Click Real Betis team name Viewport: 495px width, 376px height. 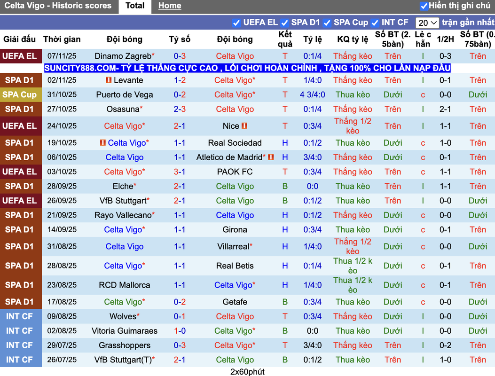click(235, 266)
